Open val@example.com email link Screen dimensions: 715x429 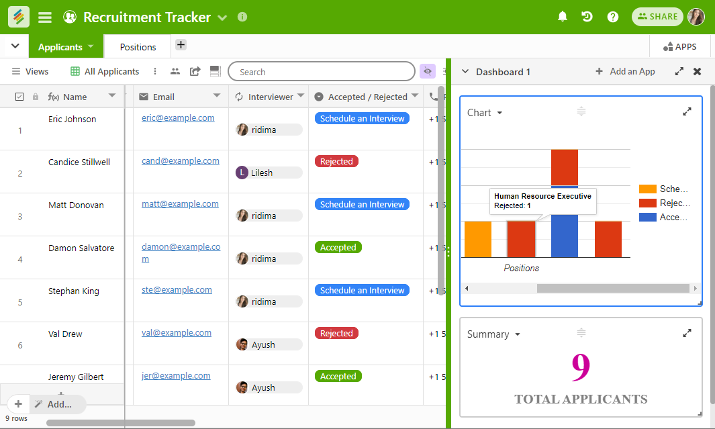176,332
